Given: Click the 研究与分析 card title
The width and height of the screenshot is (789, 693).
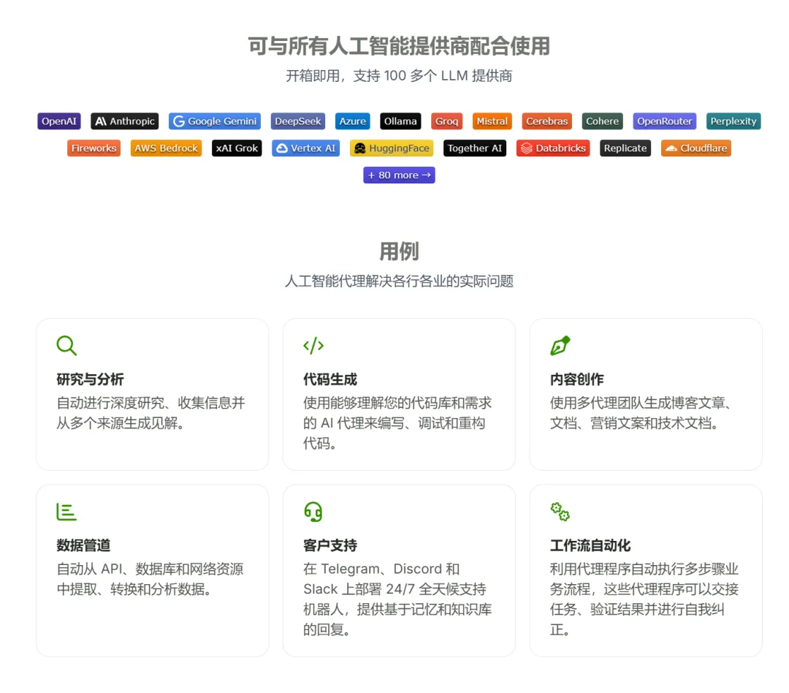Looking at the screenshot, I should point(90,379).
